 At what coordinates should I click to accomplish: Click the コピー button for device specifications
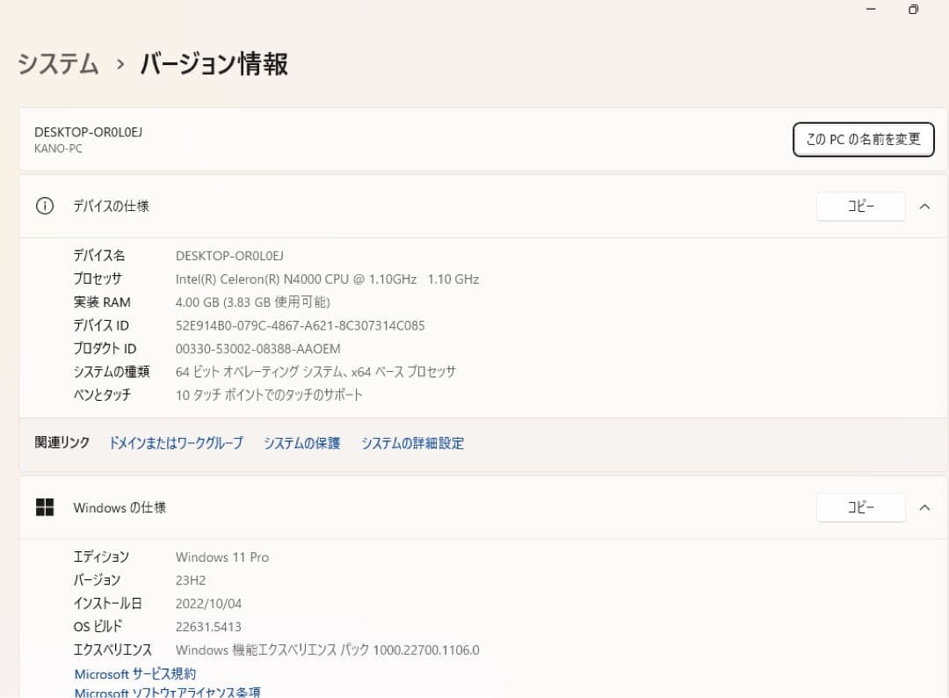(x=859, y=206)
